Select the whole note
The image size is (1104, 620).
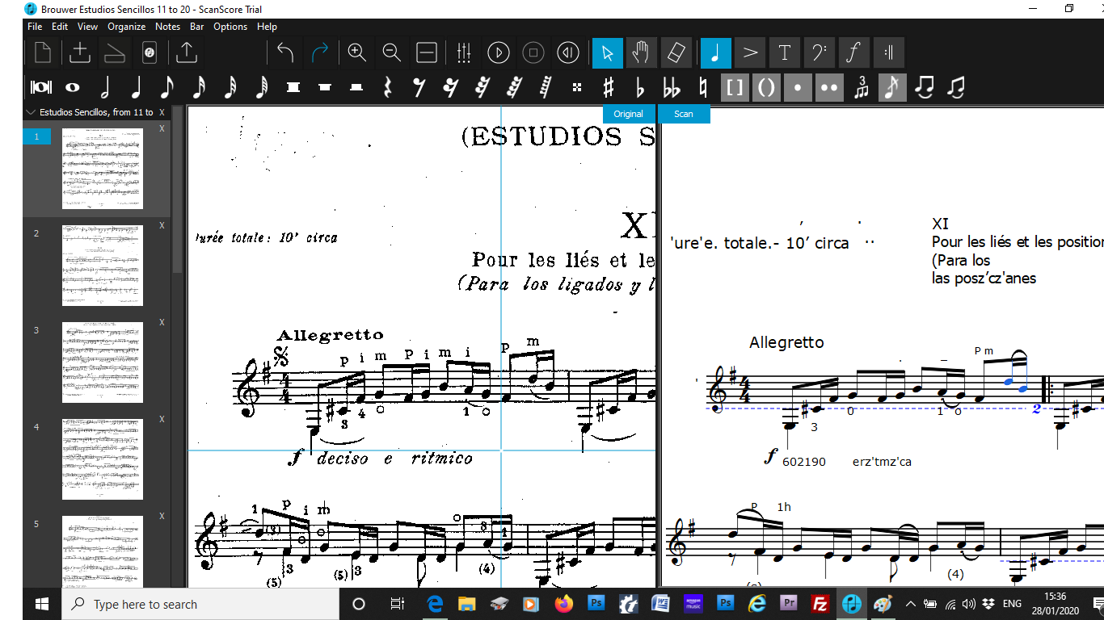(x=73, y=87)
